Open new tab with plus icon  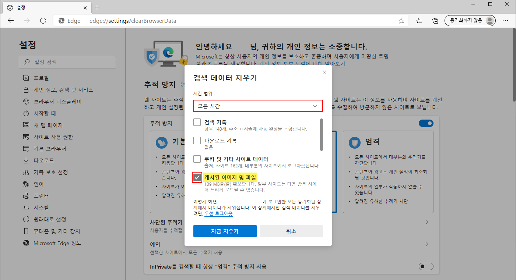point(97,7)
